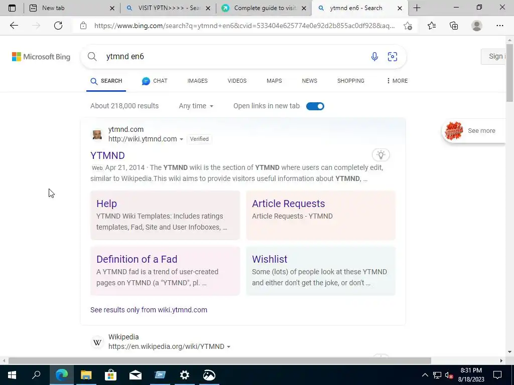Image resolution: width=514 pixels, height=385 pixels.
Task: Switch to the MAPS tab
Action: tap(274, 81)
